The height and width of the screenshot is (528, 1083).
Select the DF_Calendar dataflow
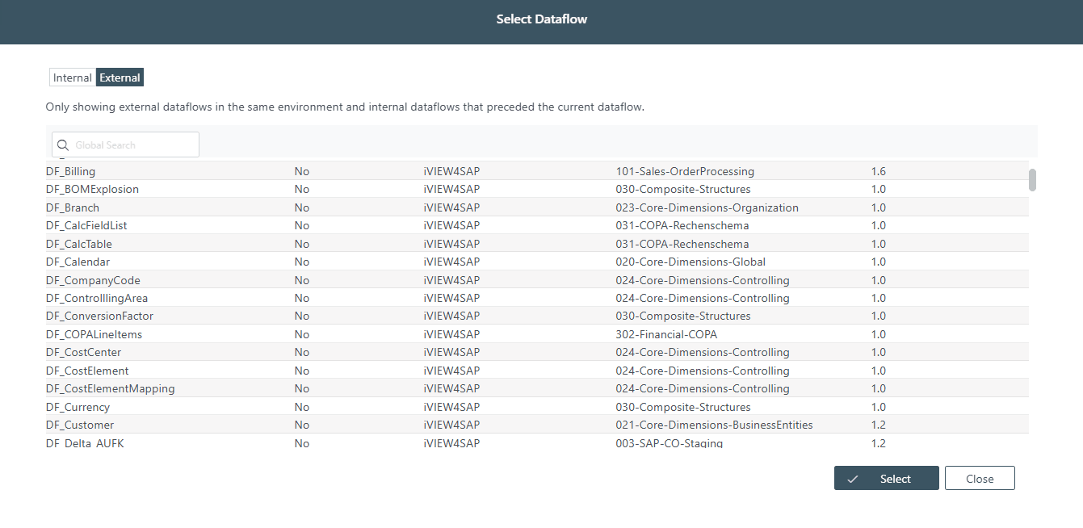click(78, 262)
